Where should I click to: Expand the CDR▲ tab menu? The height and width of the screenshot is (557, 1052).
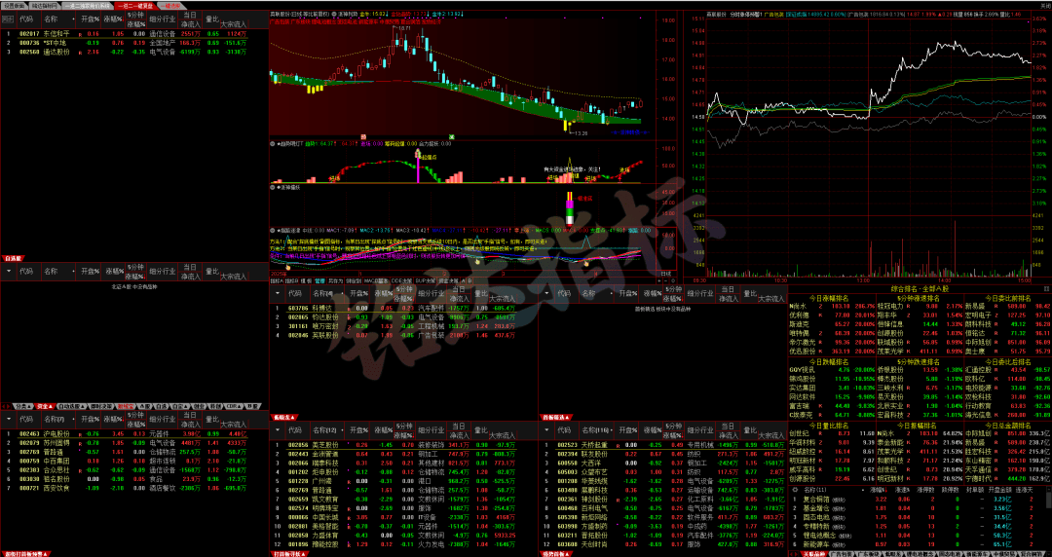click(x=234, y=406)
